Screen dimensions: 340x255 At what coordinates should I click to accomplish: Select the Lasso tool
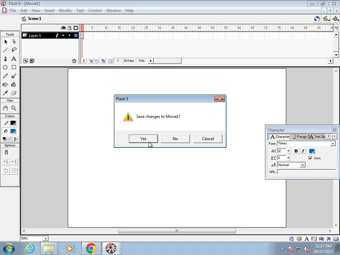pos(14,50)
